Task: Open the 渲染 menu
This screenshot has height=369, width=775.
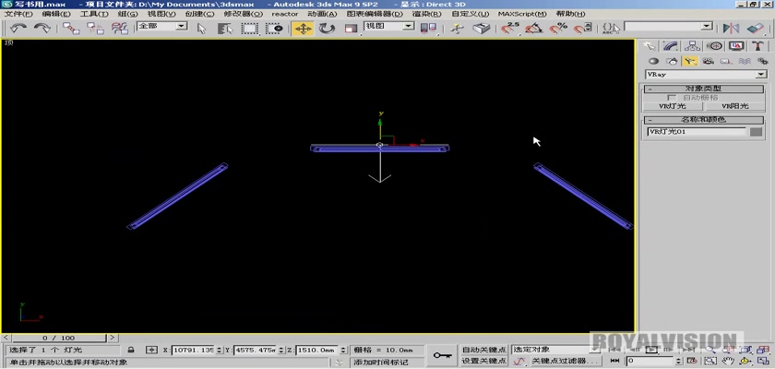Action: (x=425, y=14)
